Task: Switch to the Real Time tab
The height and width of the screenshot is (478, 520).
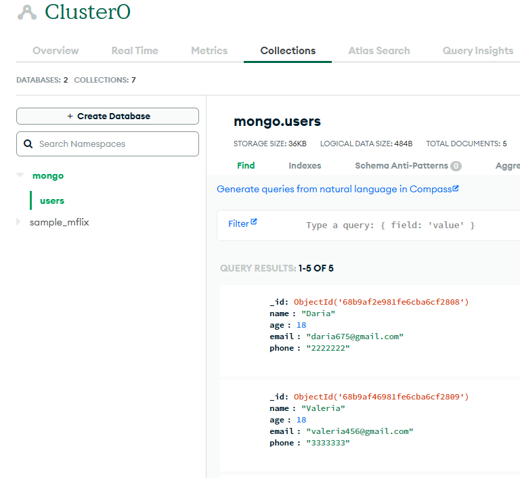Action: [x=135, y=51]
